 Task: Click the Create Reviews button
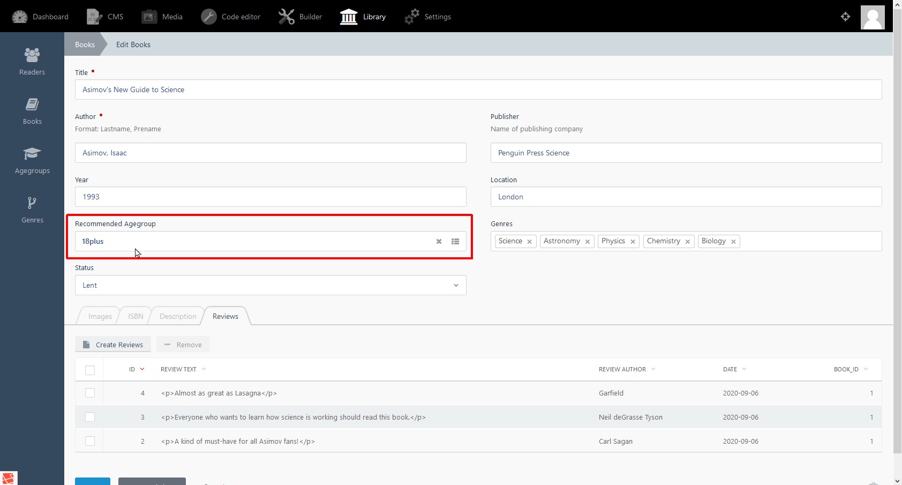pos(113,345)
